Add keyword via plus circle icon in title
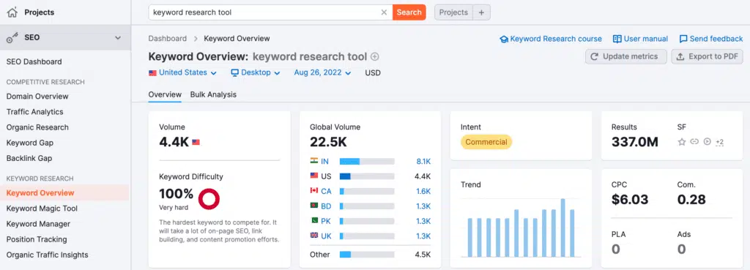 [374, 57]
